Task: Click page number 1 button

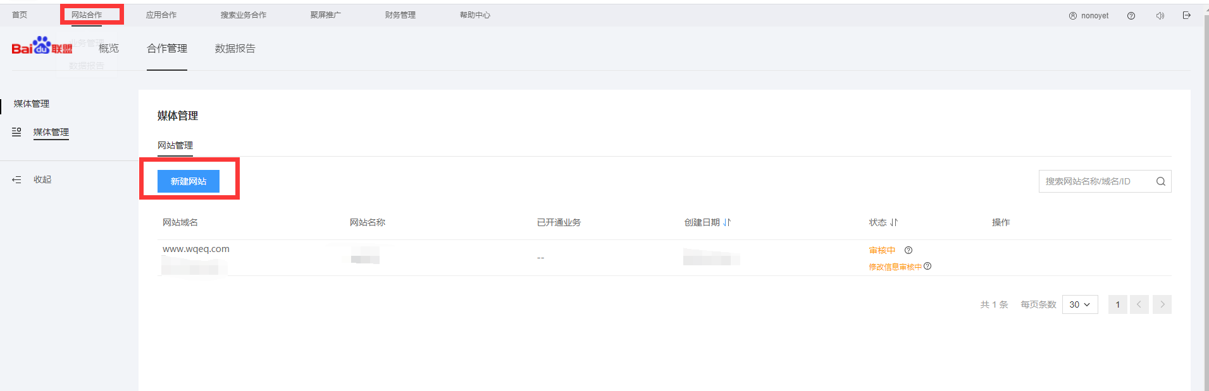Action: click(x=1118, y=304)
